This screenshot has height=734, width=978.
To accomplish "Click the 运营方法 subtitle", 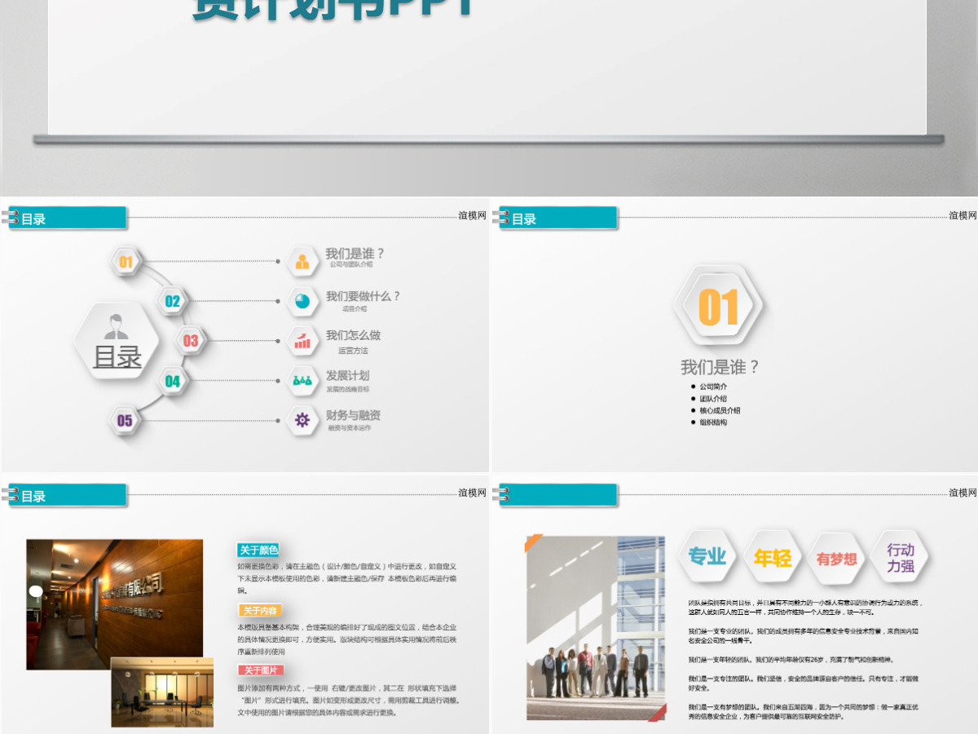I will (353, 351).
